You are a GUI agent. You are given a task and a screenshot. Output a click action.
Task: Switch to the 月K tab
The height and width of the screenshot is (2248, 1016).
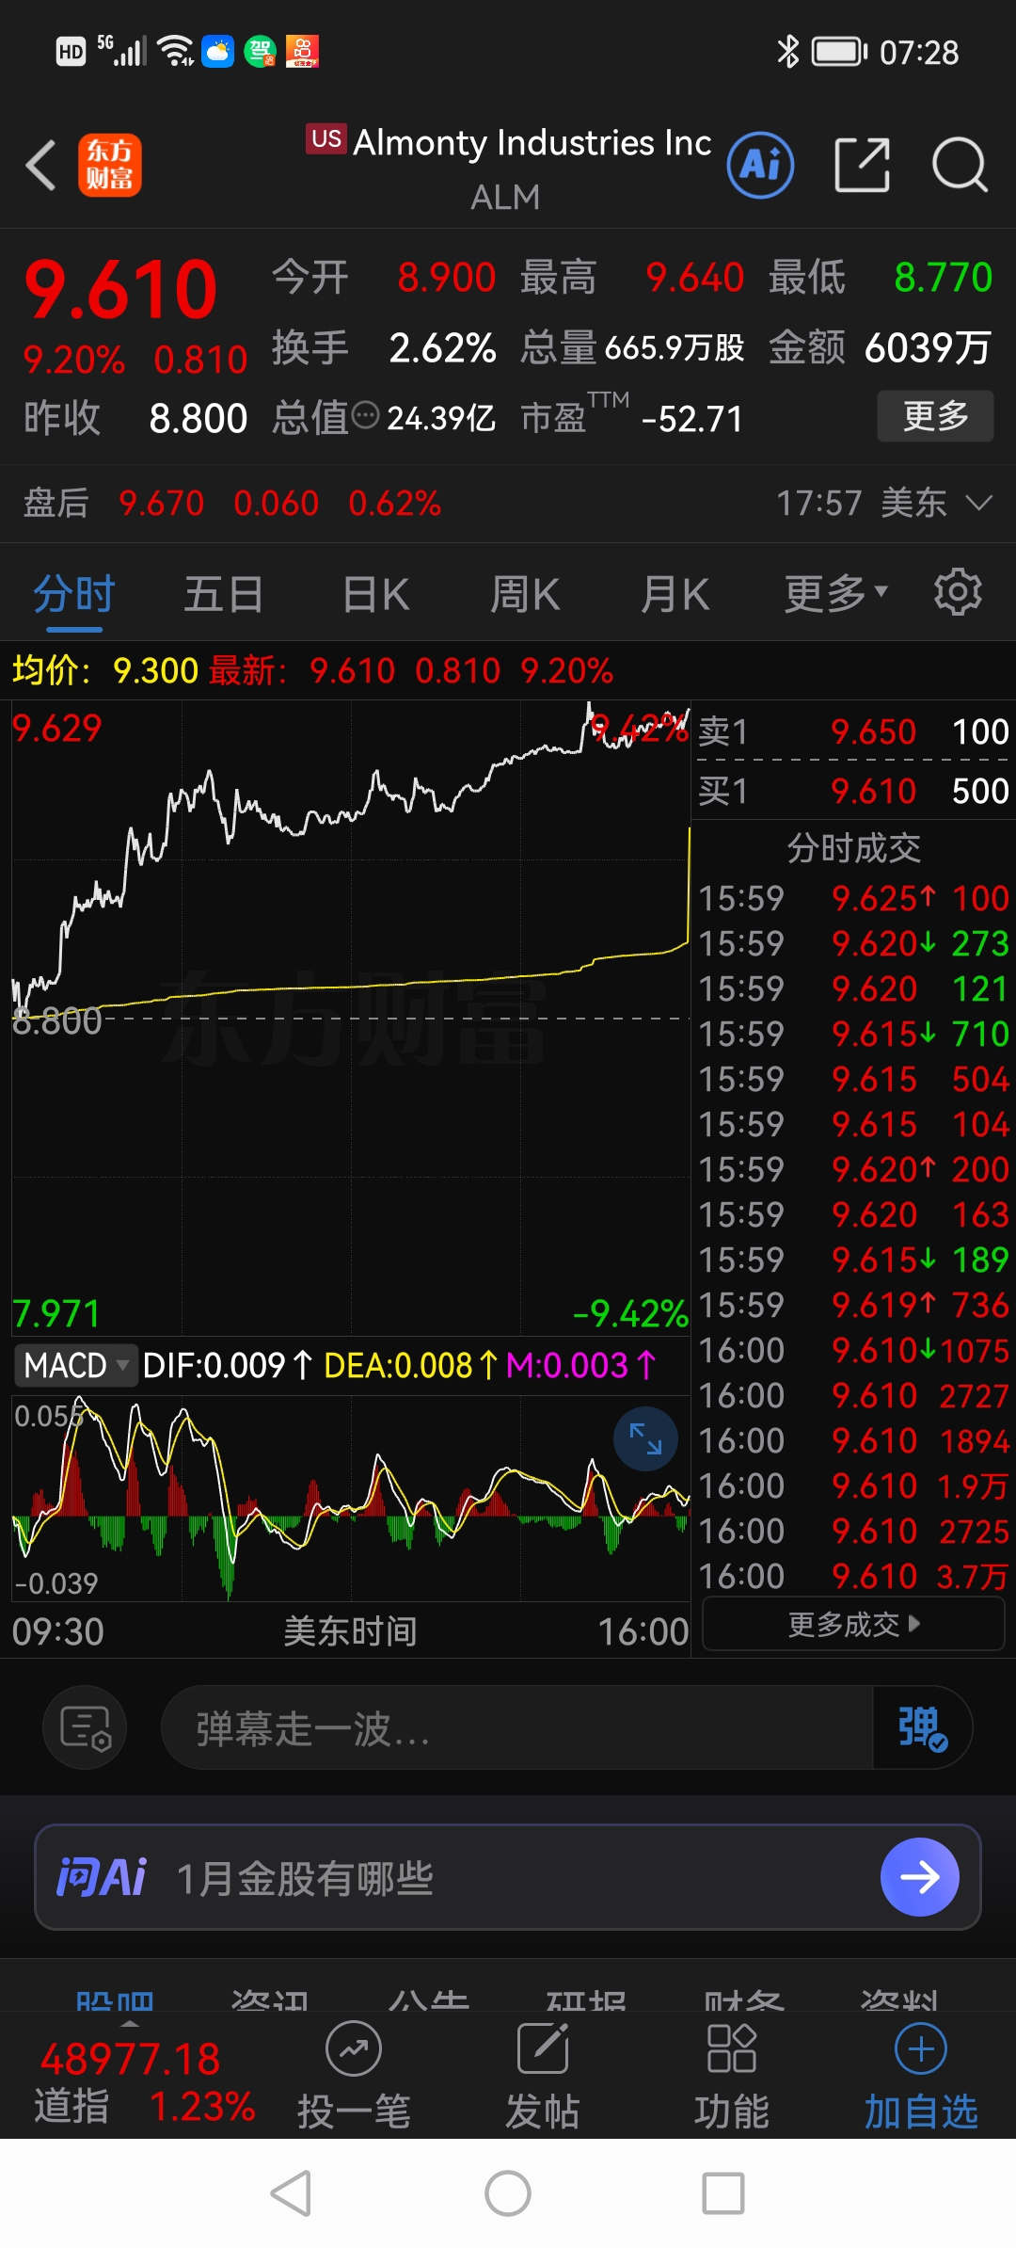coord(675,595)
